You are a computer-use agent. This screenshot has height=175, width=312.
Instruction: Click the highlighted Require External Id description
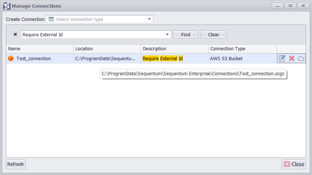[162, 58]
